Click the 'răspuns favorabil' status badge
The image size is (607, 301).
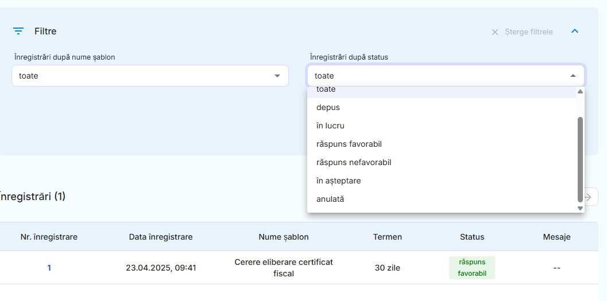471,268
